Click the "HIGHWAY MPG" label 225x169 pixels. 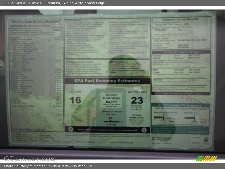tap(137, 92)
